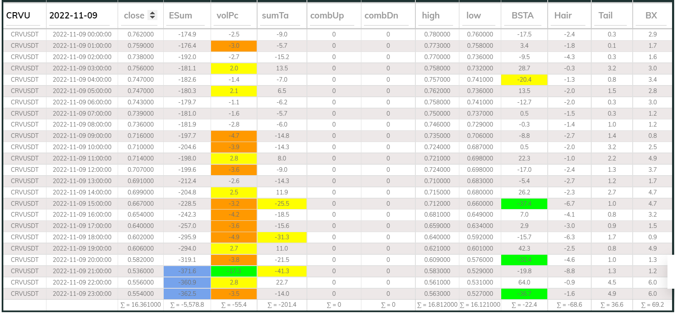Click the close column sum 16.361000
The height and width of the screenshot is (313, 675).
[x=141, y=305]
